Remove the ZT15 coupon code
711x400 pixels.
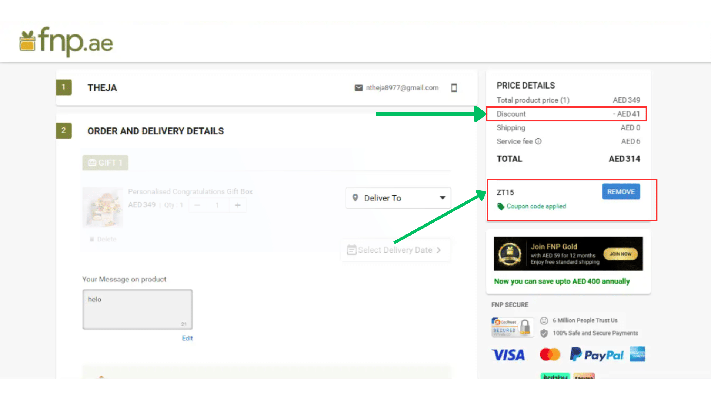[621, 191]
